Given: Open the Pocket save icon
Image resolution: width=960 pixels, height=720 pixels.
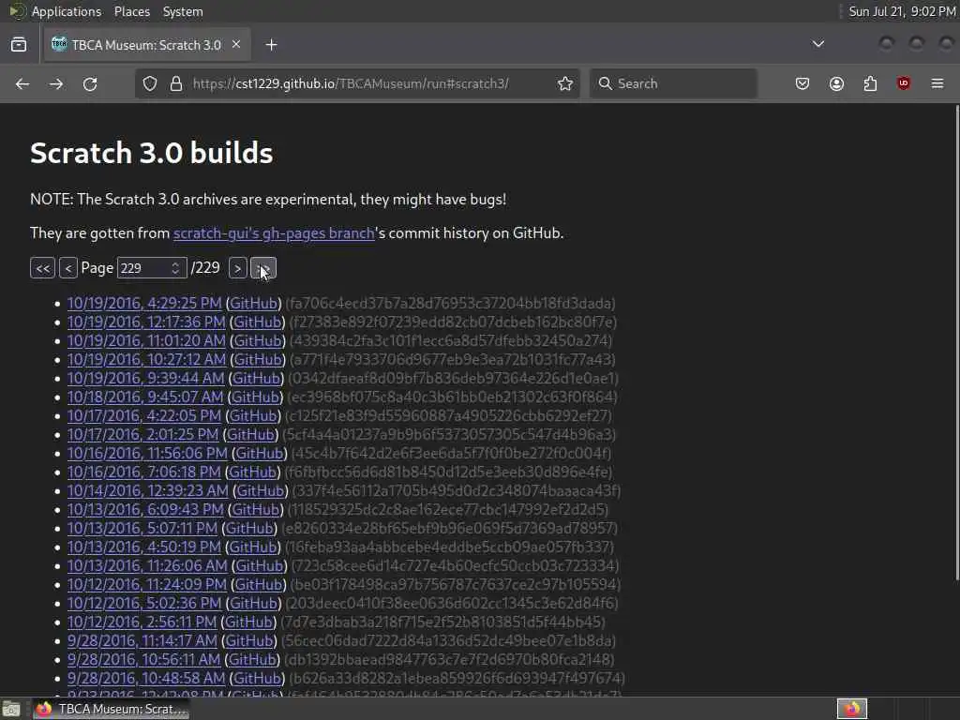Looking at the screenshot, I should coord(802,83).
